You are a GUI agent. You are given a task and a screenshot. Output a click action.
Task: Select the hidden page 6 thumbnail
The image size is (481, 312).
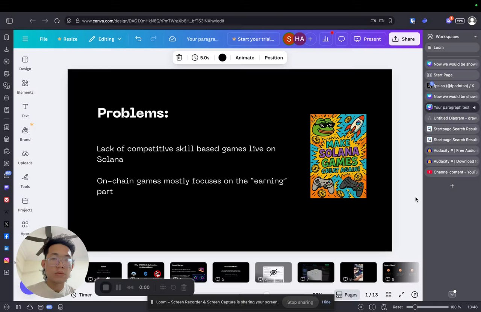click(273, 272)
